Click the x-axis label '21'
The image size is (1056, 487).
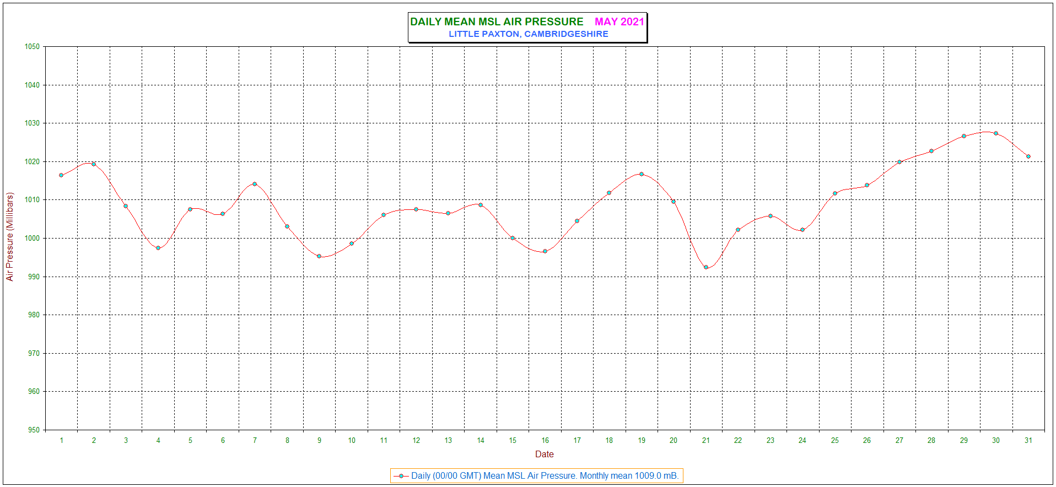pyautogui.click(x=706, y=441)
